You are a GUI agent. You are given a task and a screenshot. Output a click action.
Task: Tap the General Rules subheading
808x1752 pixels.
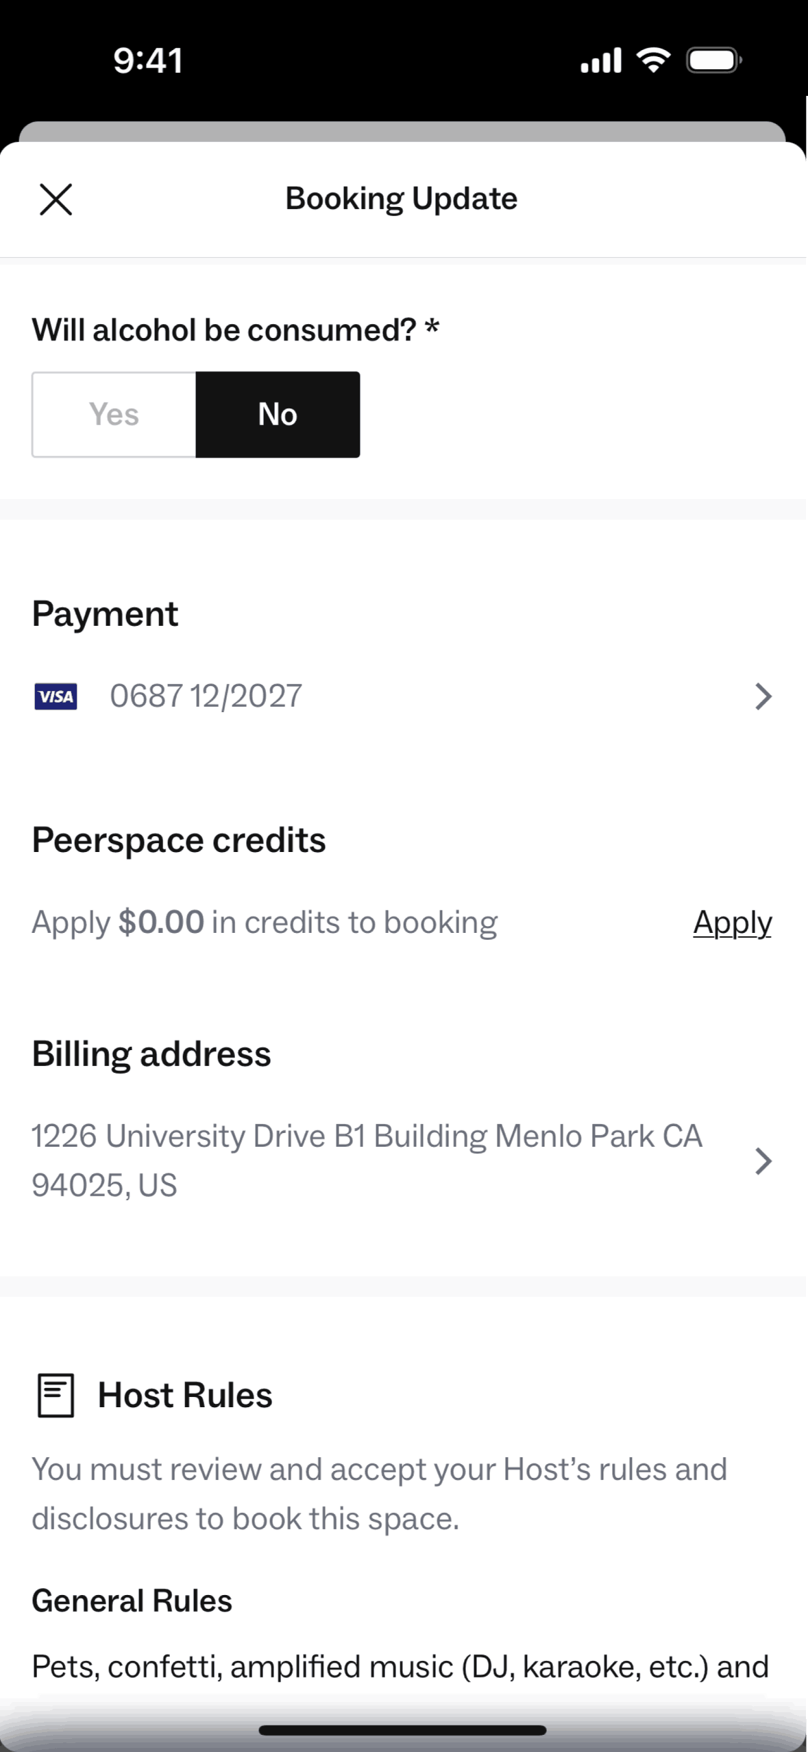click(132, 1601)
